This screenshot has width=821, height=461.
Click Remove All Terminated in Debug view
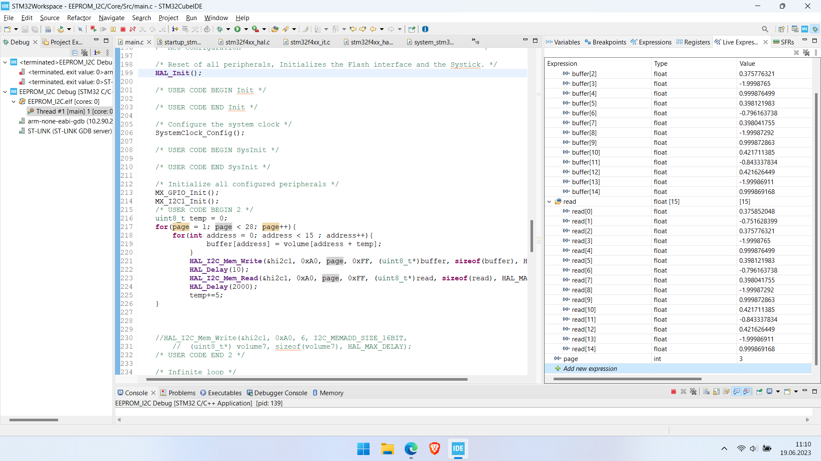pyautogui.click(x=85, y=53)
